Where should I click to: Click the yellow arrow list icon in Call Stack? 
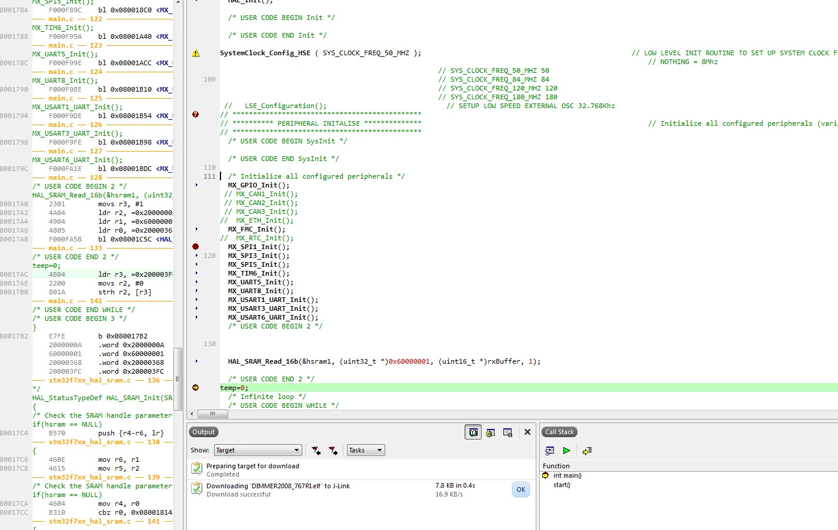coord(587,451)
